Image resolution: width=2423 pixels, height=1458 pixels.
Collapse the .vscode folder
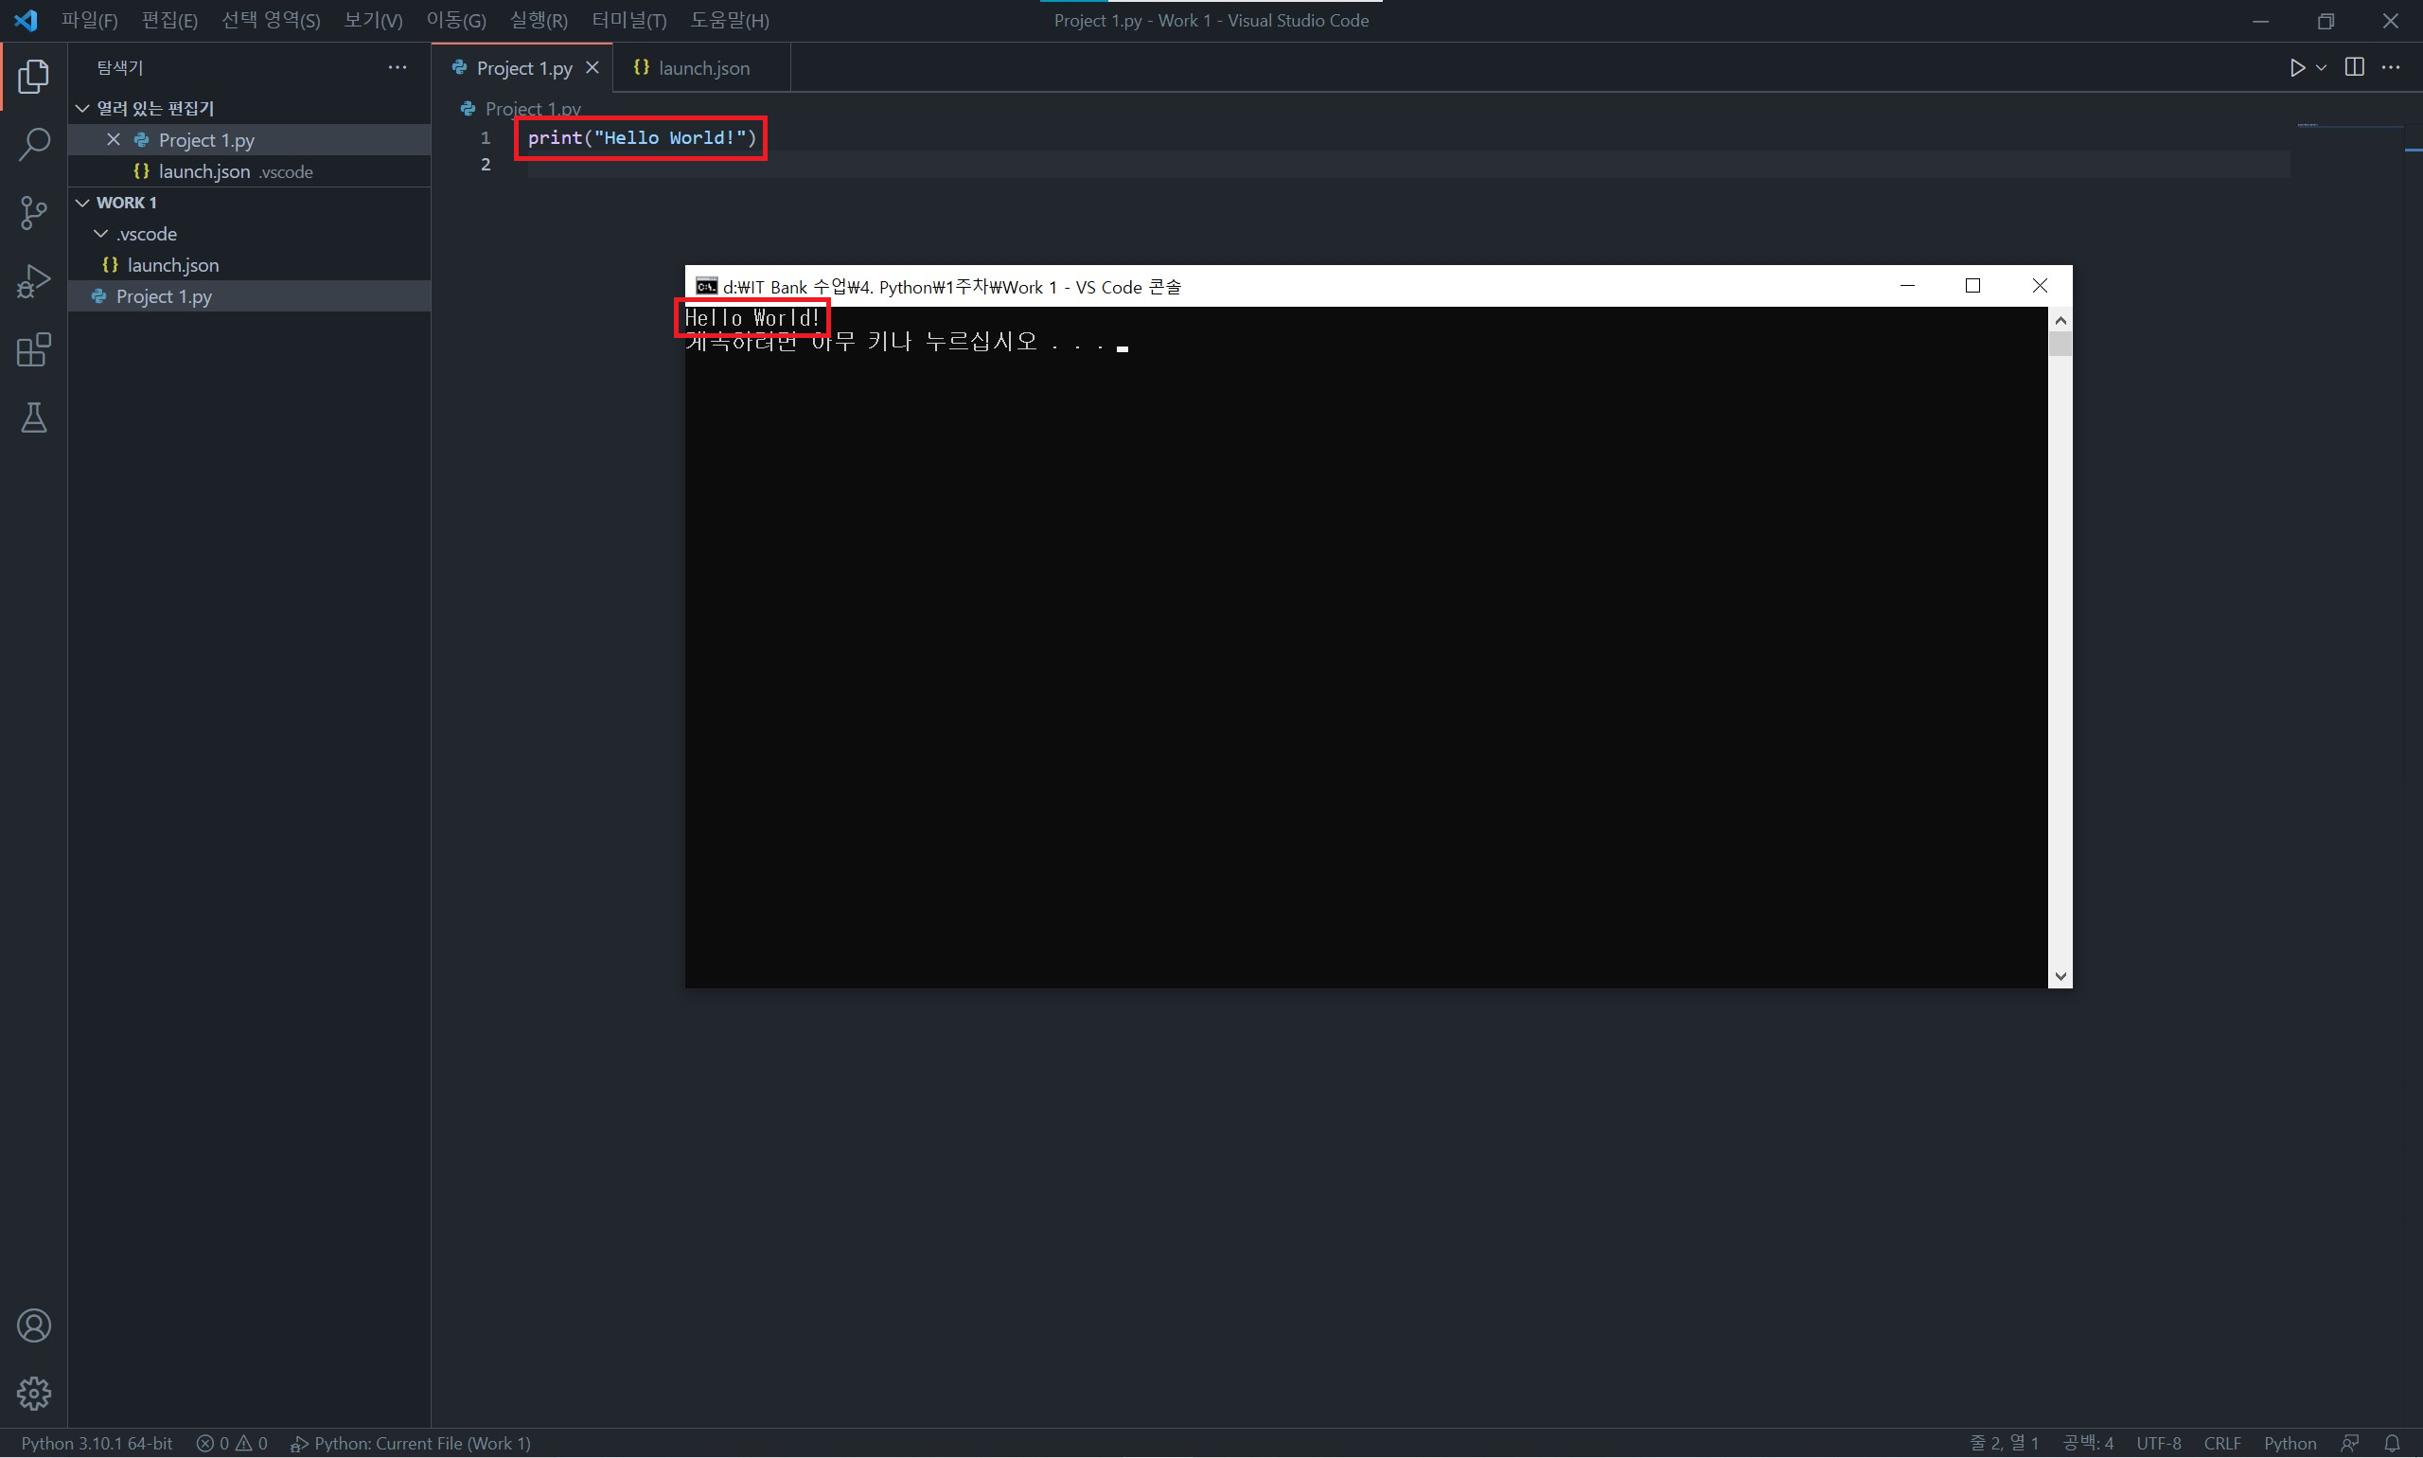click(x=101, y=234)
